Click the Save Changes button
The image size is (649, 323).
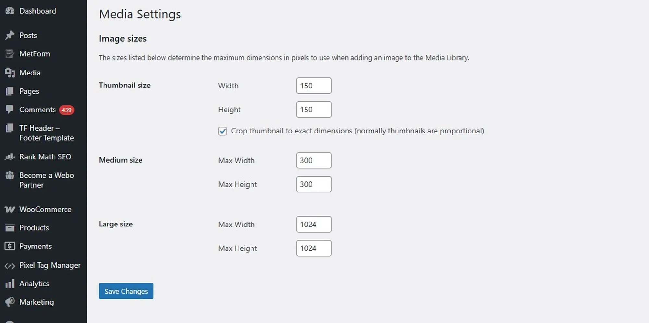[126, 291]
